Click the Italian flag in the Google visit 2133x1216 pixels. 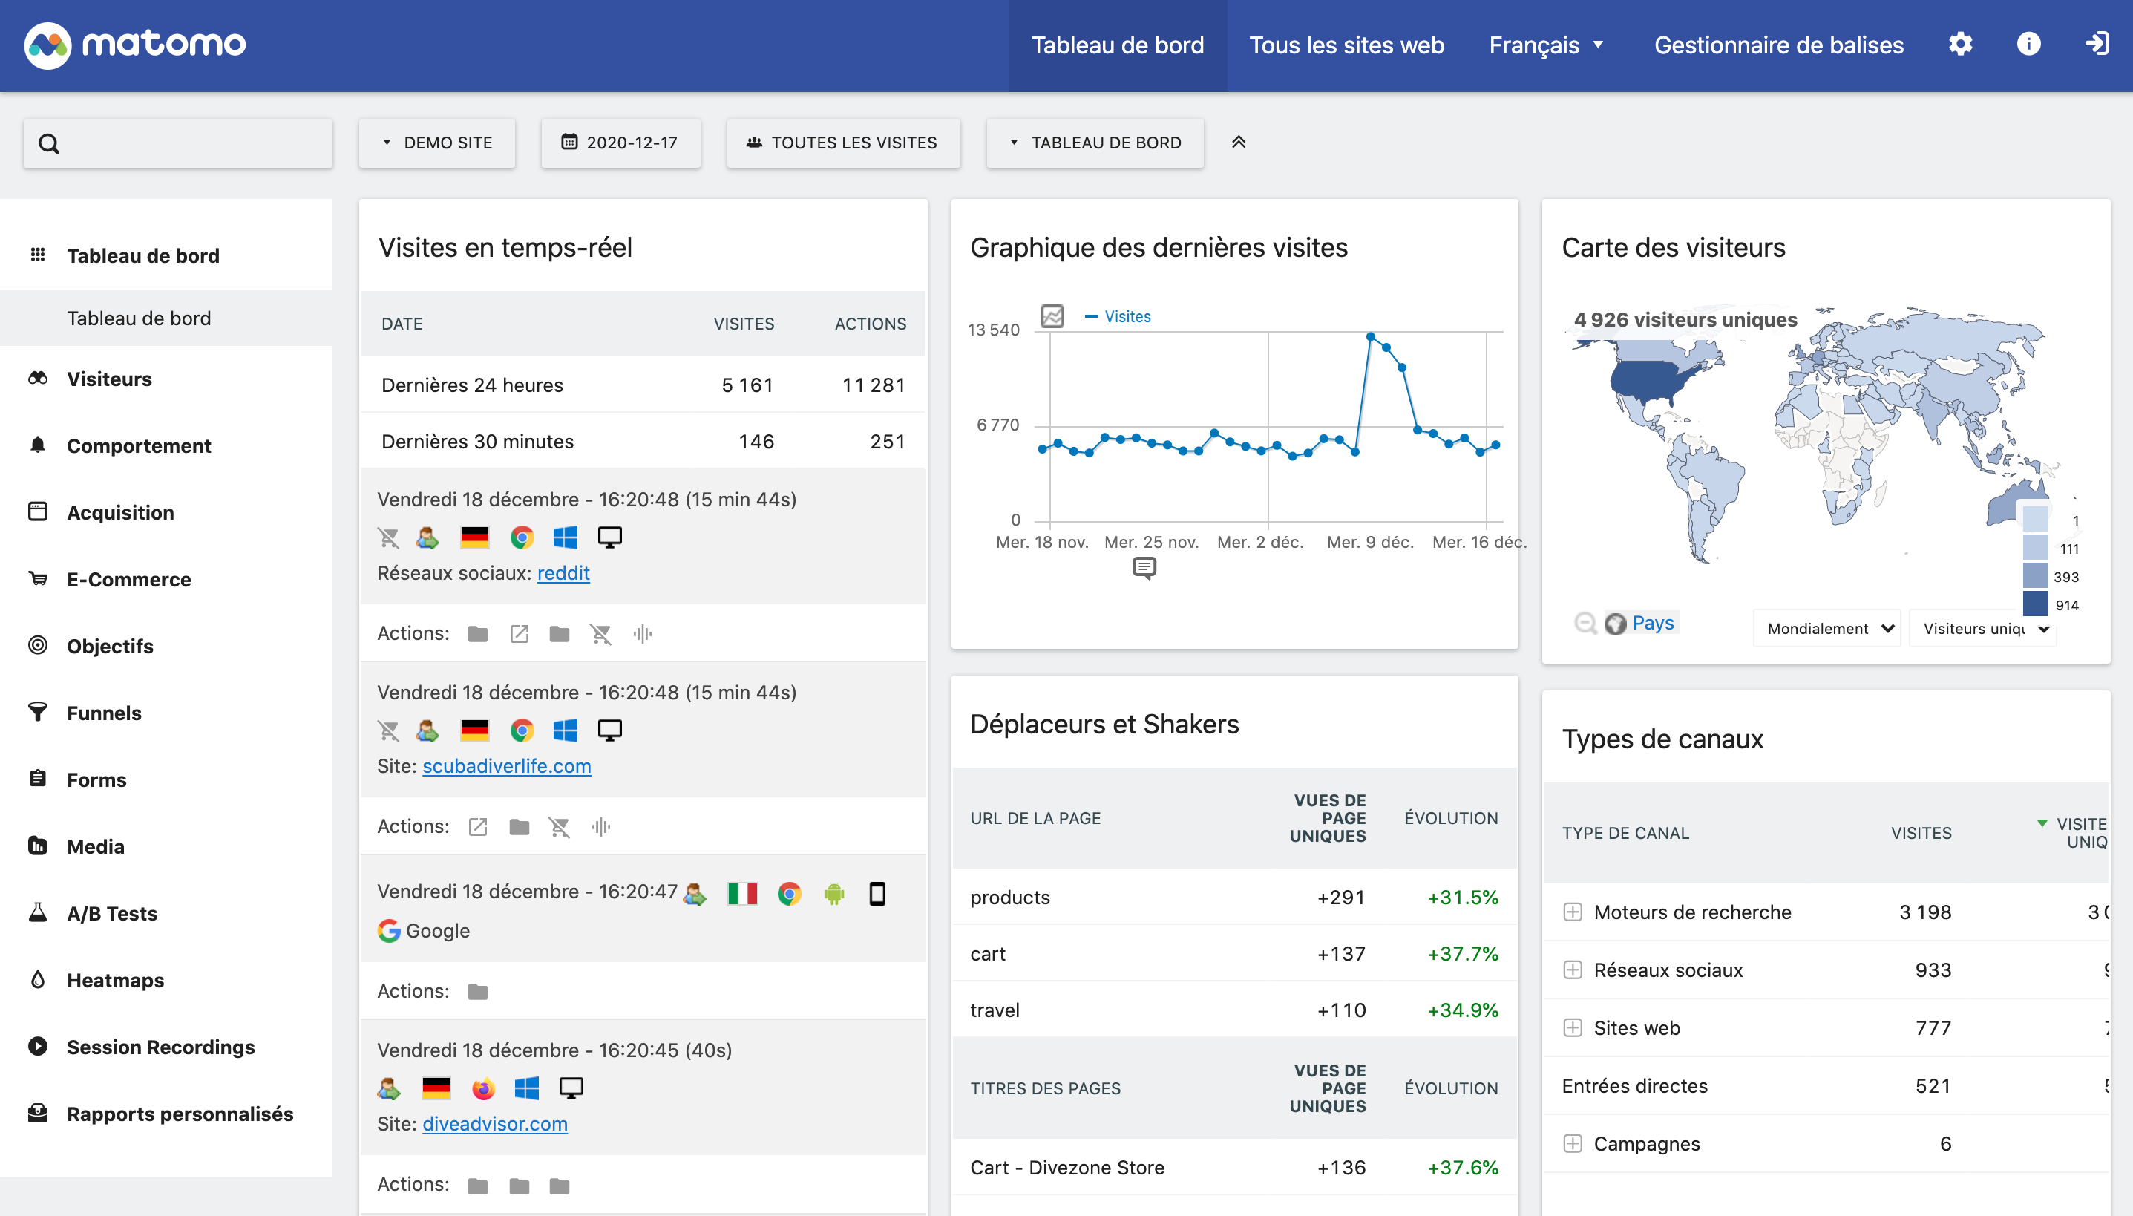coord(742,895)
